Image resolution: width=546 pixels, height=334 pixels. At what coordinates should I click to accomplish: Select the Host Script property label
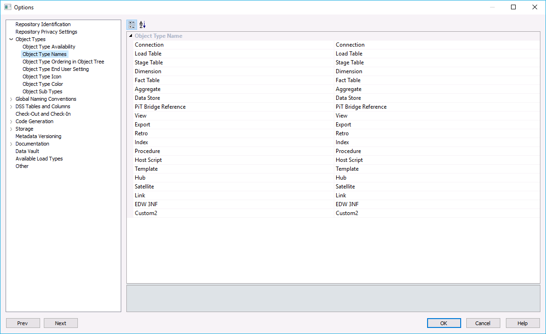coord(148,160)
